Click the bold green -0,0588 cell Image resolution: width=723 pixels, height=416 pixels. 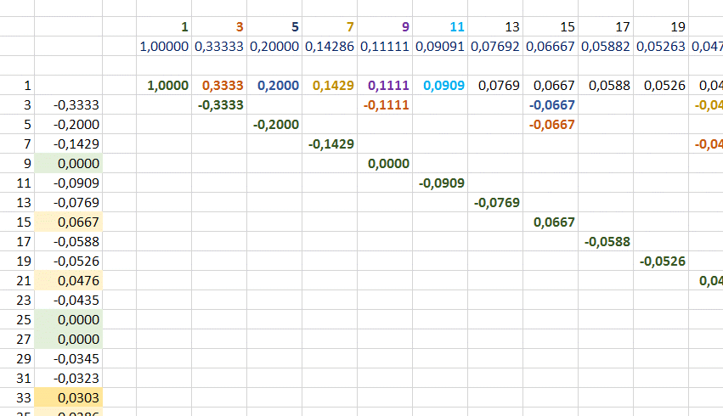point(606,241)
